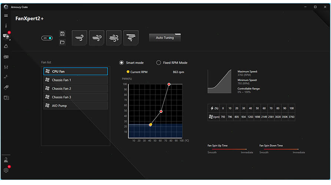Image resolution: width=331 pixels, height=185 pixels.
Task: Choose Chassis Fan 1 from fan list
Action: click(76, 80)
